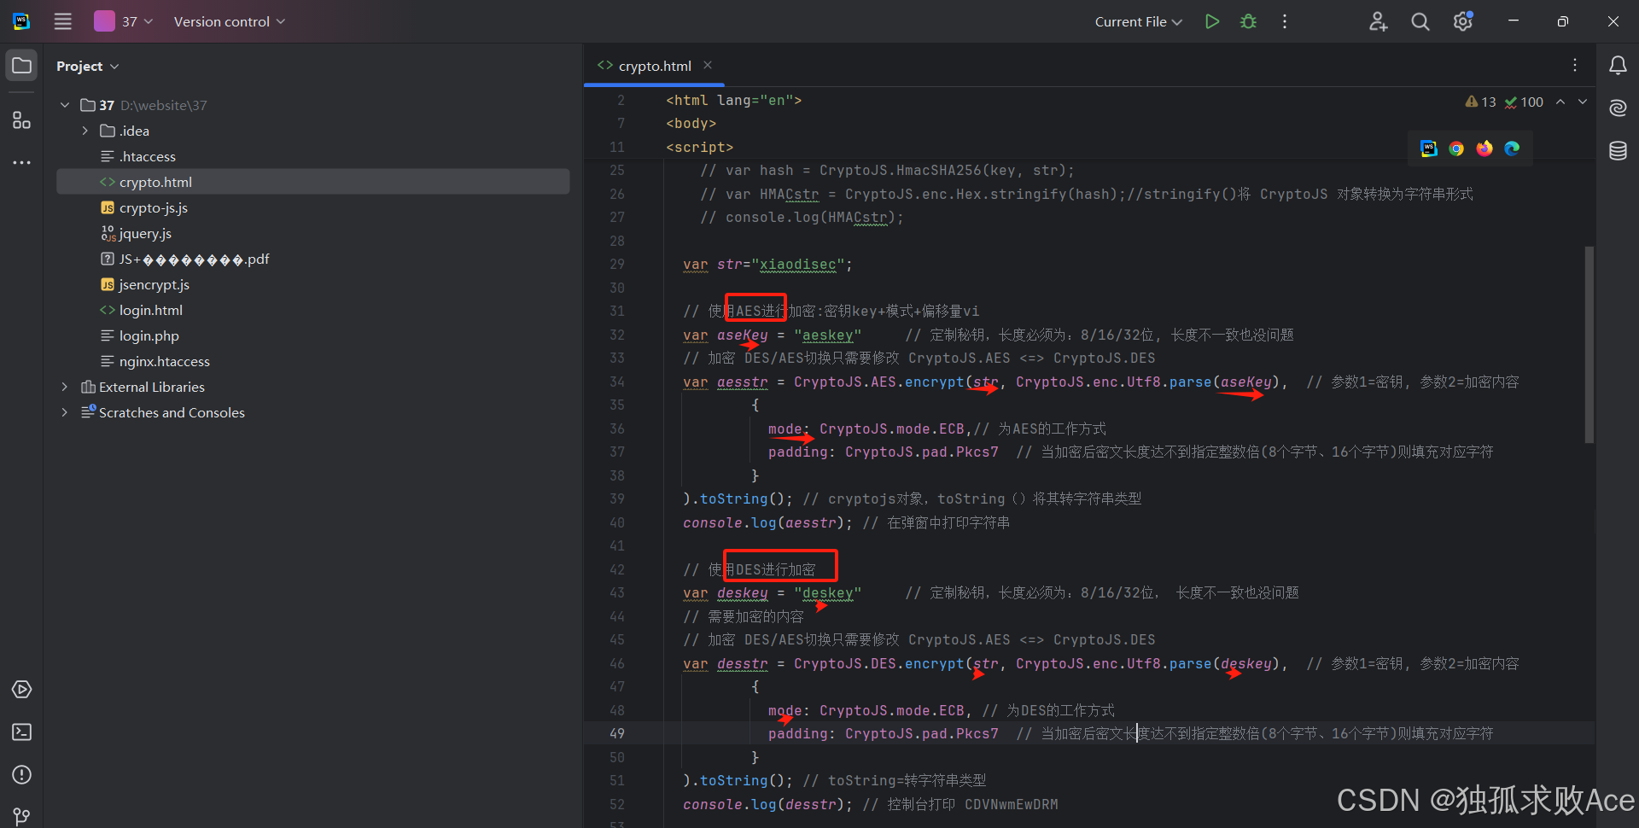Preview crypto.html in Firefox
Image resolution: width=1639 pixels, height=828 pixels.
pos(1484,149)
